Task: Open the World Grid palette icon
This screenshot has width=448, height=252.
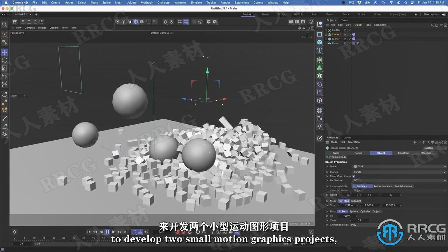Action: pyautogui.click(x=320, y=111)
